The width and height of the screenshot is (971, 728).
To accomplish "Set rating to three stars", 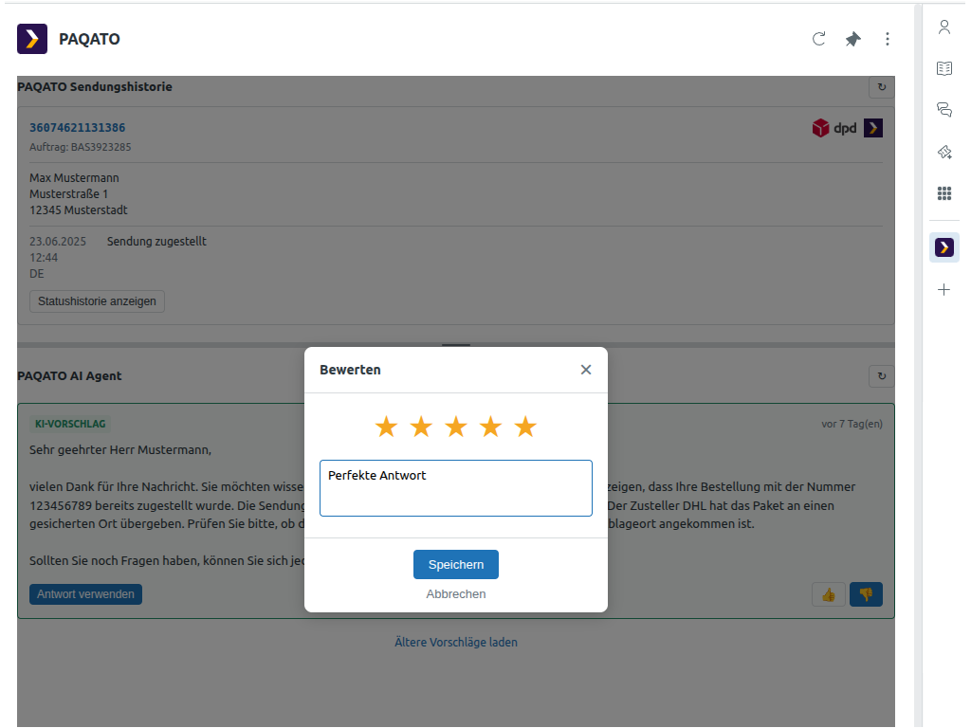I will (x=456, y=428).
